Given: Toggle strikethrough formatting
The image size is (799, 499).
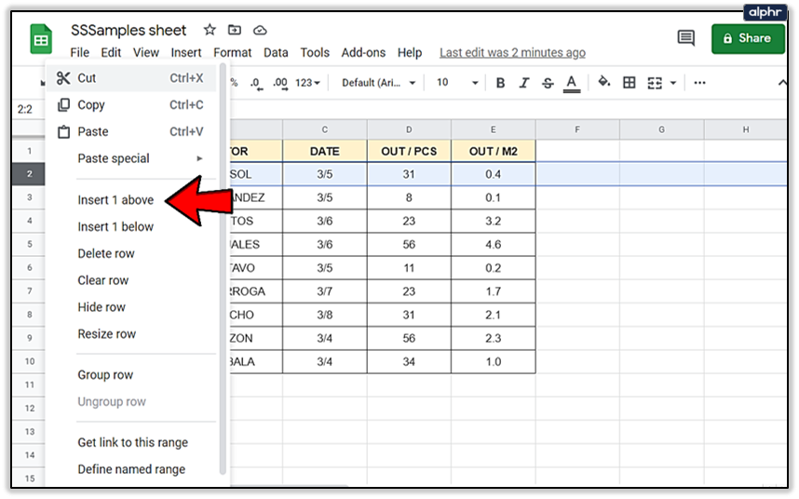Looking at the screenshot, I should tap(548, 83).
